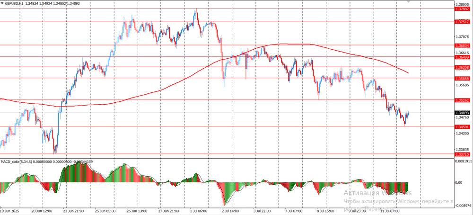Viewport: 473px width, 215px height.
Task: Click the 1.37075 price scale value
Action: 463,37
